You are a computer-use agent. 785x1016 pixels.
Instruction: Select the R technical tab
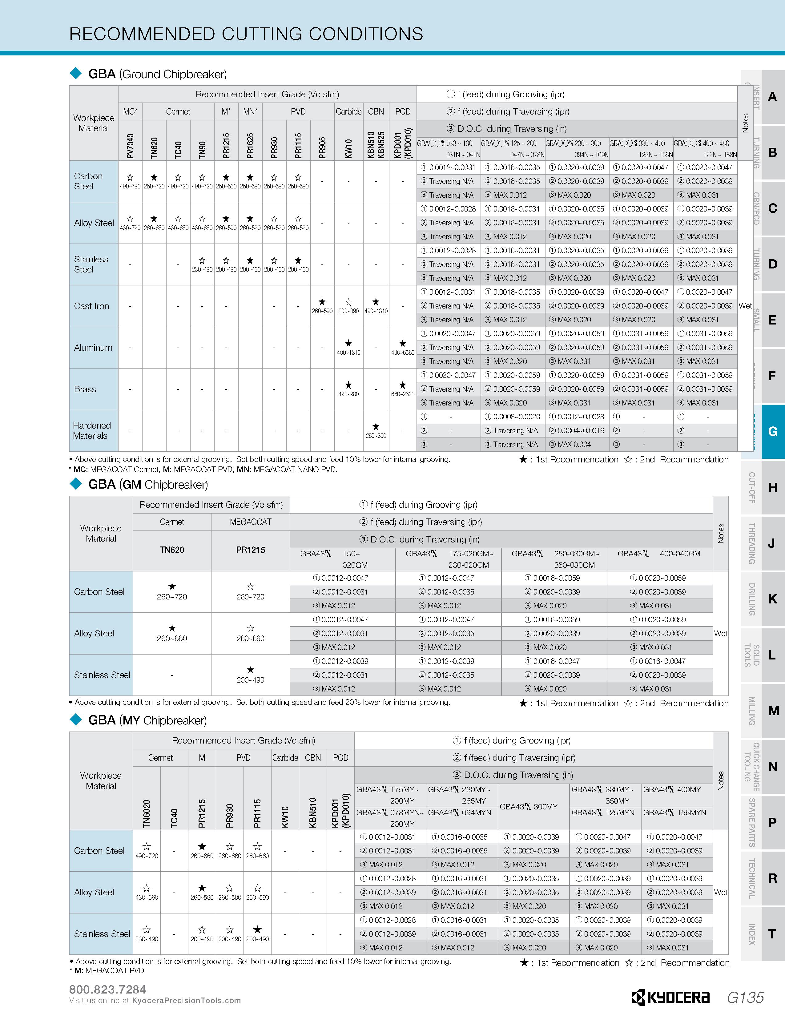(x=763, y=878)
